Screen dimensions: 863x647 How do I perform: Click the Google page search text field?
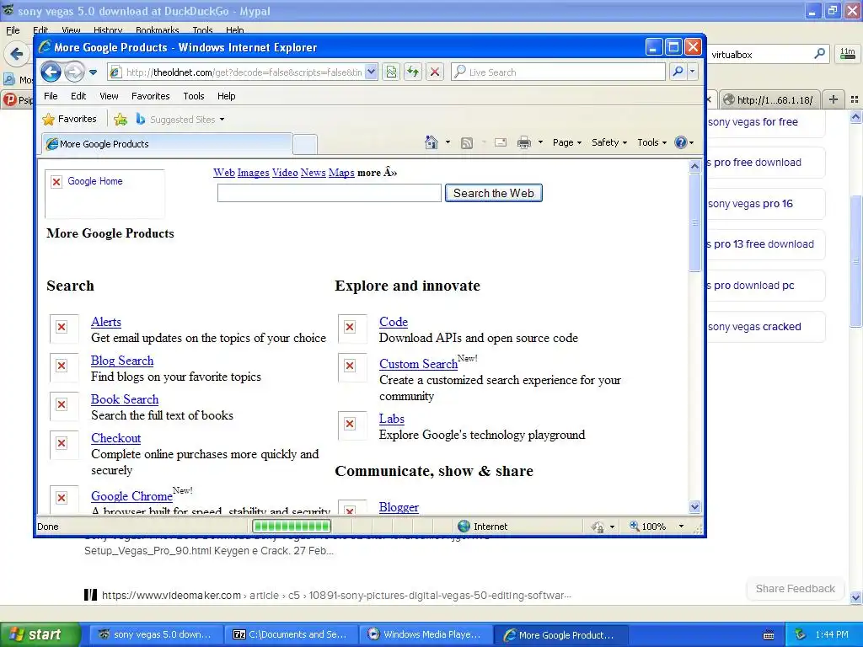click(x=330, y=193)
